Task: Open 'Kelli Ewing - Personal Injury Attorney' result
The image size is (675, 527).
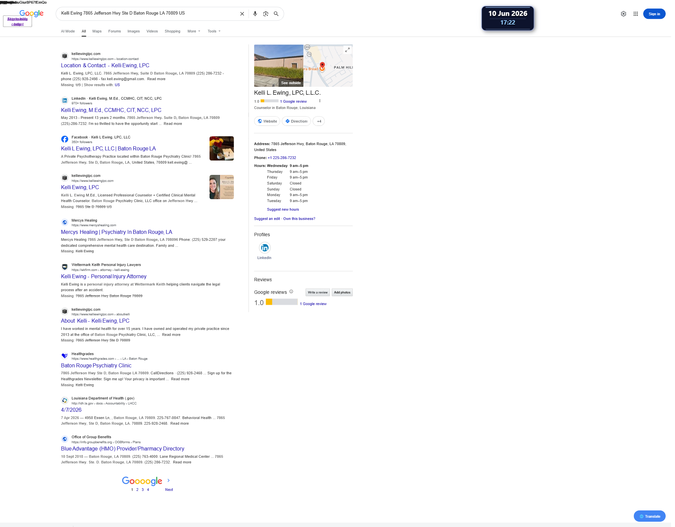Action: point(104,276)
